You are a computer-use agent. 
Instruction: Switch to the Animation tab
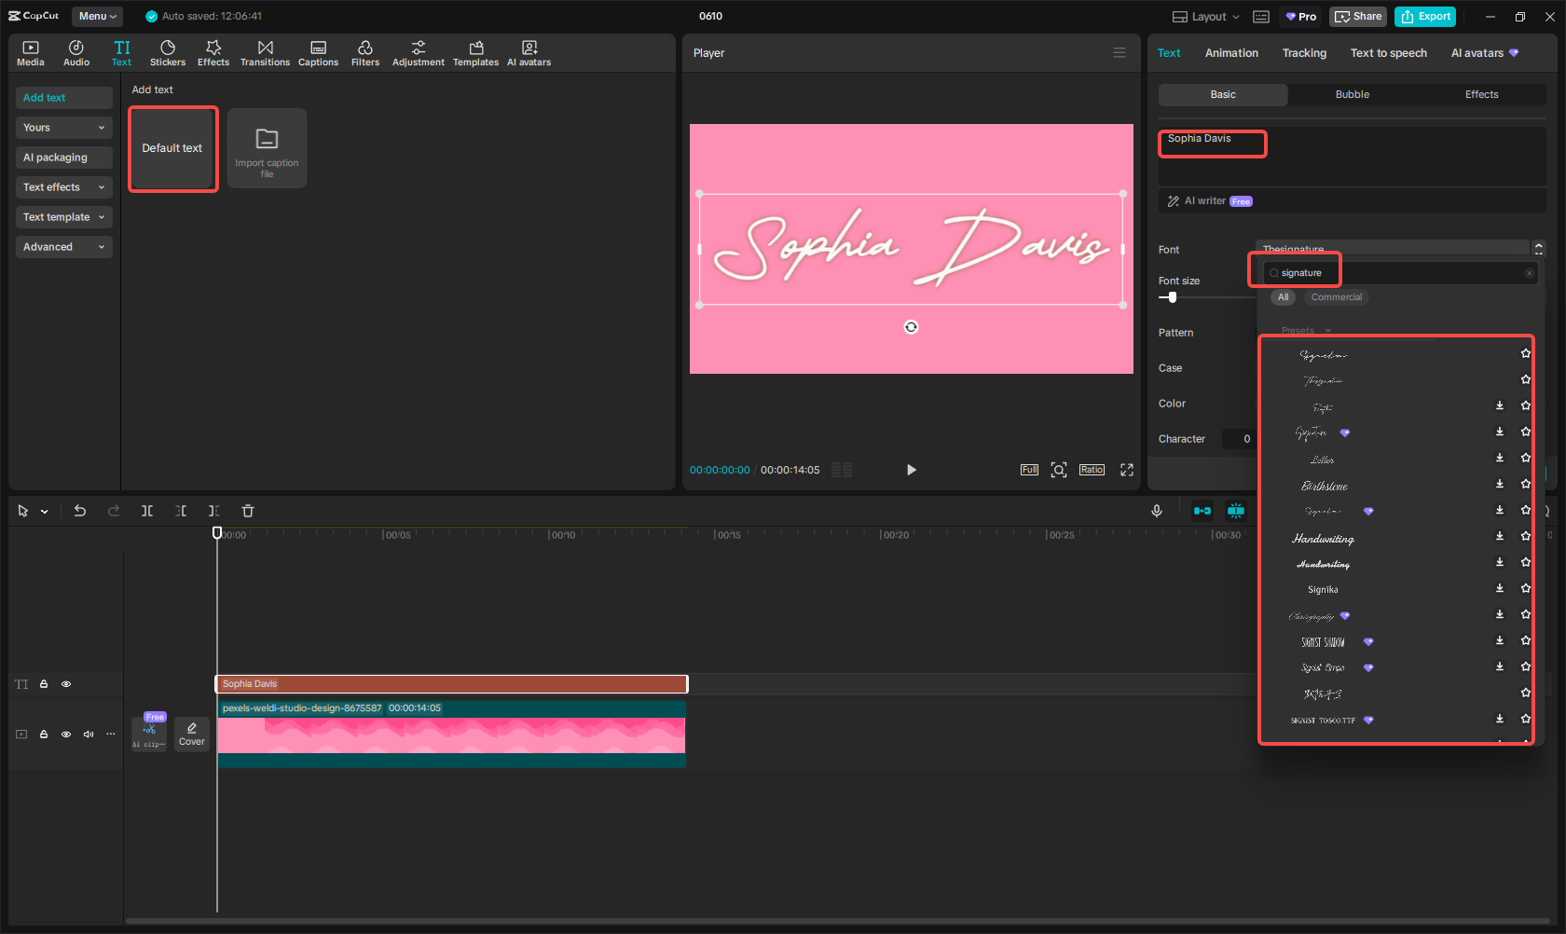coord(1230,53)
